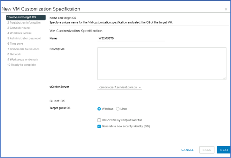The height and width of the screenshot is (158, 231).
Task: Close the New VM Customization dialog
Action: point(226,9)
